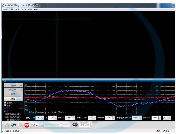
Task: Expand the y:+/-16" scale dropdown
Action: [x=13, y=90]
